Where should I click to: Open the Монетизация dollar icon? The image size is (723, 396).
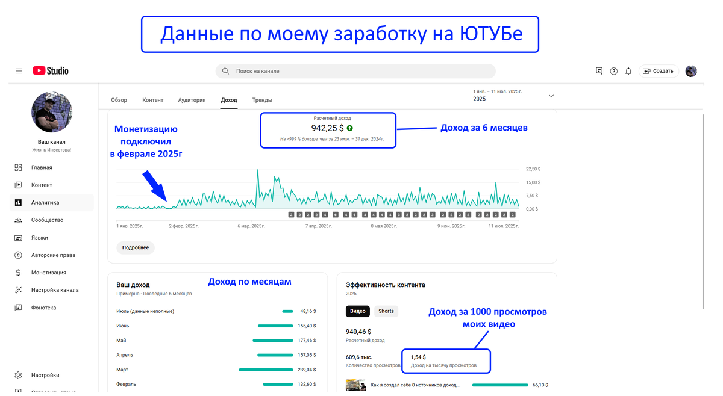point(18,273)
